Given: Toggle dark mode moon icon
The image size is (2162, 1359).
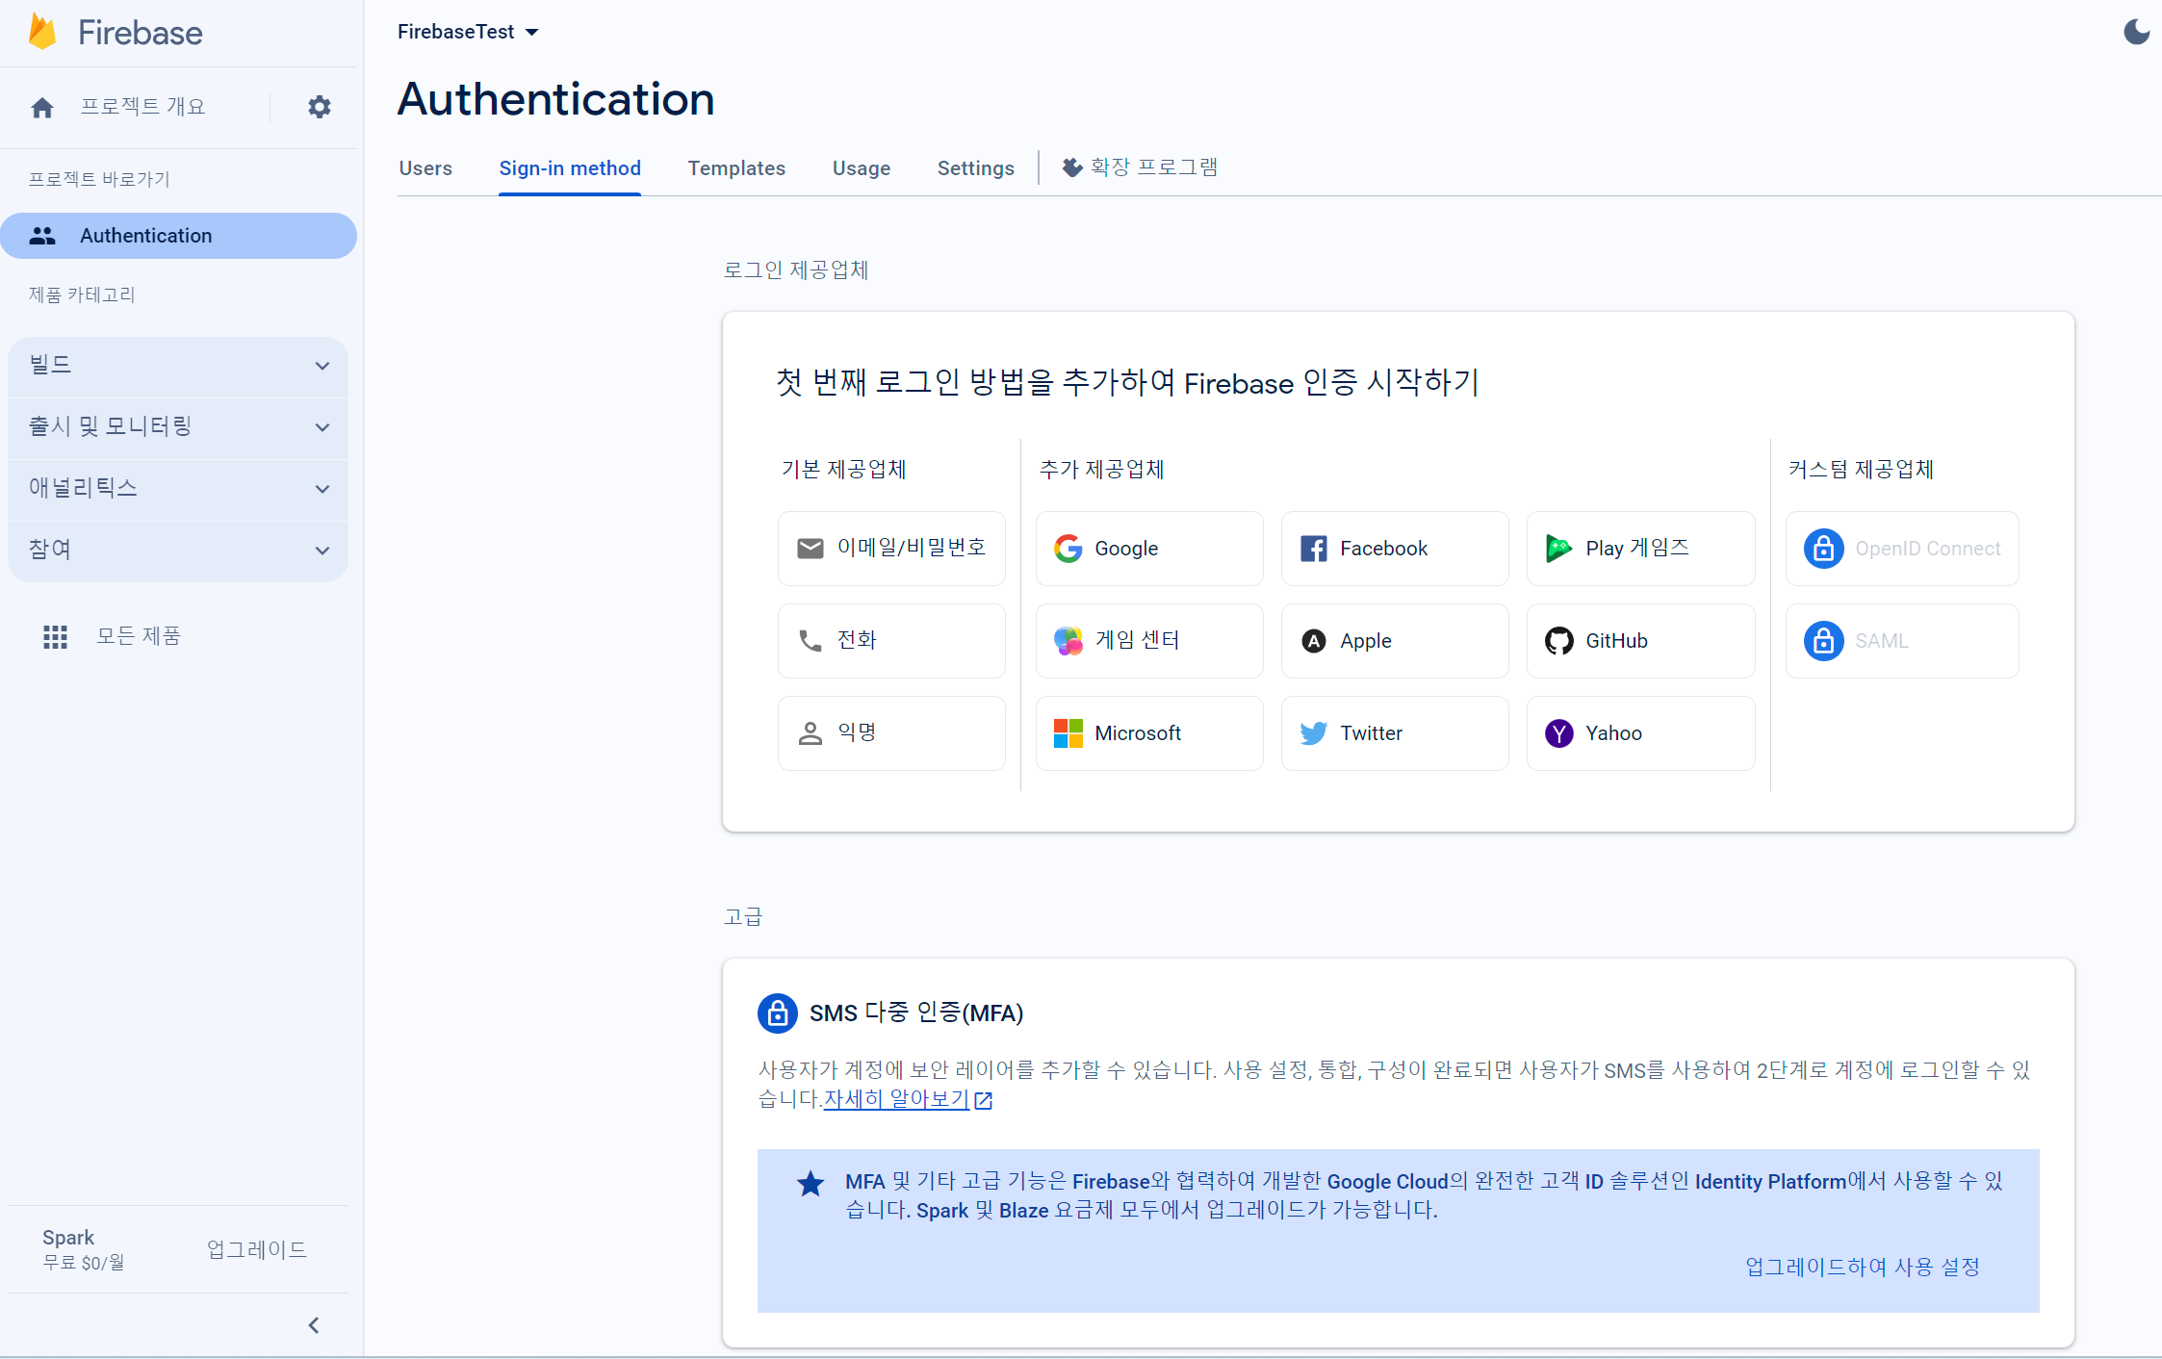Looking at the screenshot, I should [2136, 32].
